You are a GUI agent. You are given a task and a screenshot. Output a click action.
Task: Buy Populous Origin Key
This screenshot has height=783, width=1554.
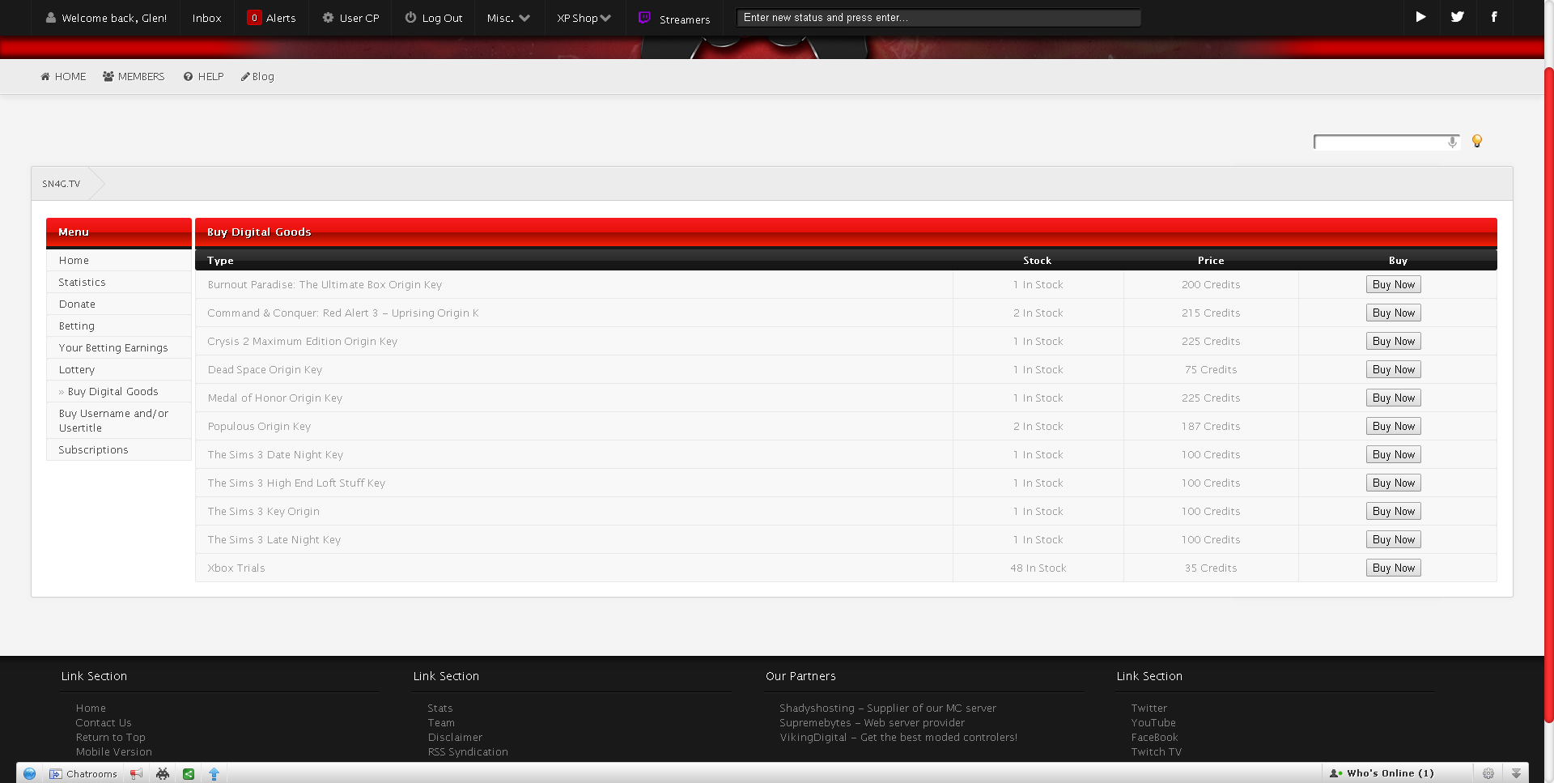[1394, 426]
